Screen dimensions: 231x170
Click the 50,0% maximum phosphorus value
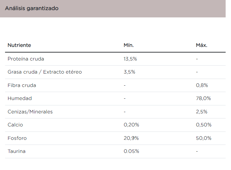pyautogui.click(x=204, y=138)
